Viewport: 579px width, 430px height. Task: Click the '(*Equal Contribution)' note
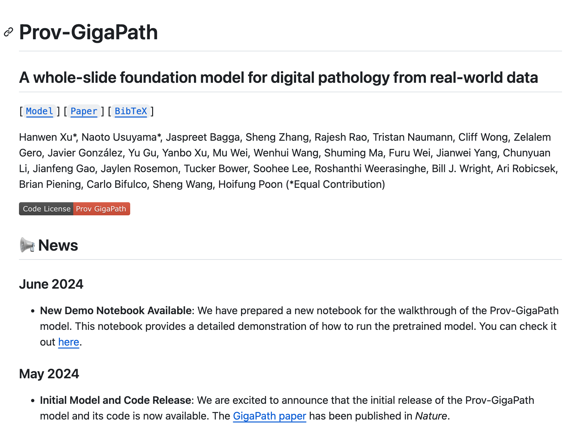pyautogui.click(x=335, y=184)
